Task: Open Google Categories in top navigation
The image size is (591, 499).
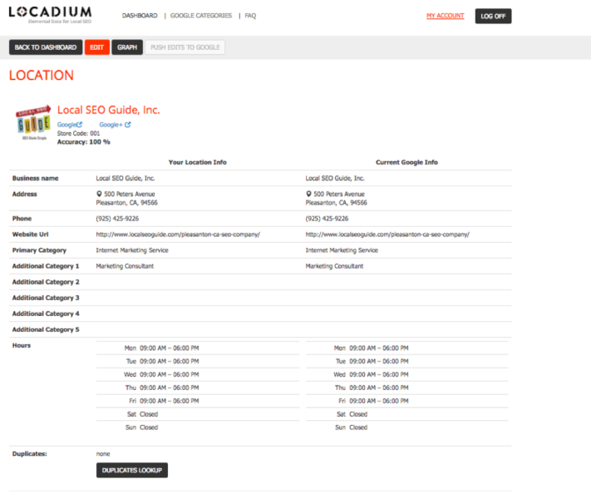Action: point(201,16)
